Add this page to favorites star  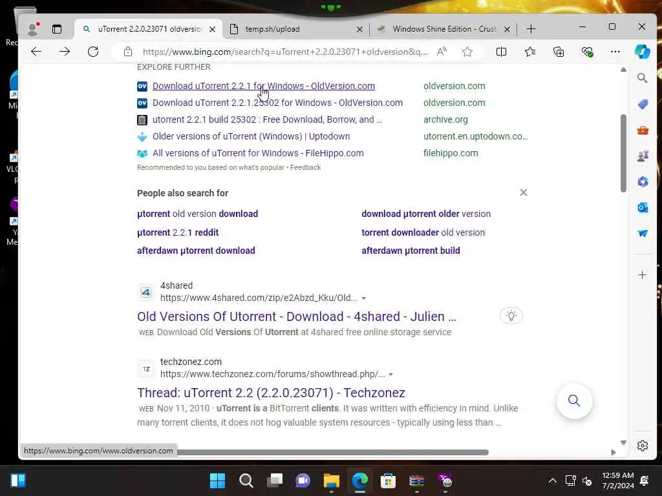pos(467,52)
